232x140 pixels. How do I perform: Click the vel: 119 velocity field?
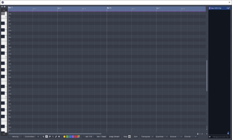pyautogui.click(x=88, y=137)
